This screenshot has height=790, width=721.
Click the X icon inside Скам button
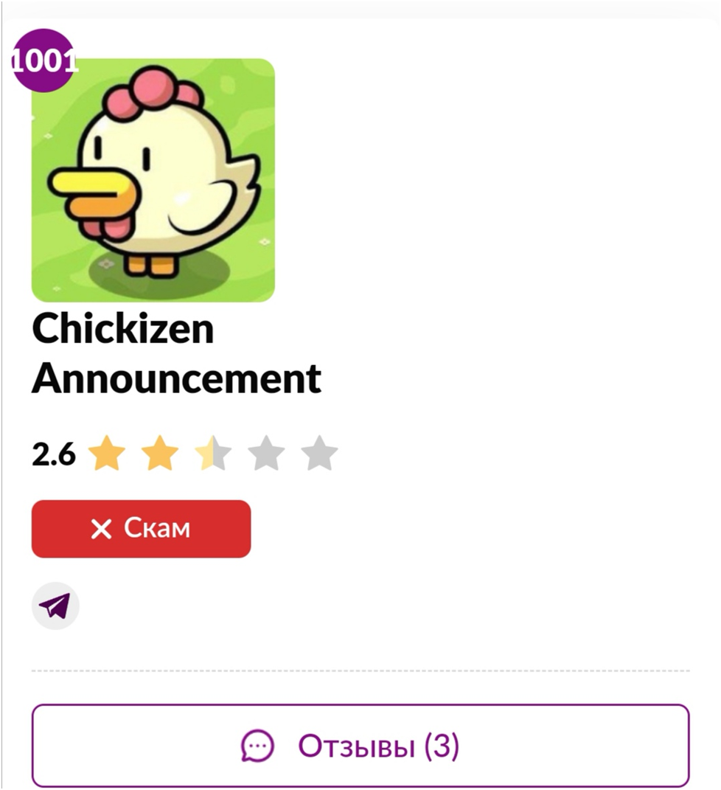101,529
